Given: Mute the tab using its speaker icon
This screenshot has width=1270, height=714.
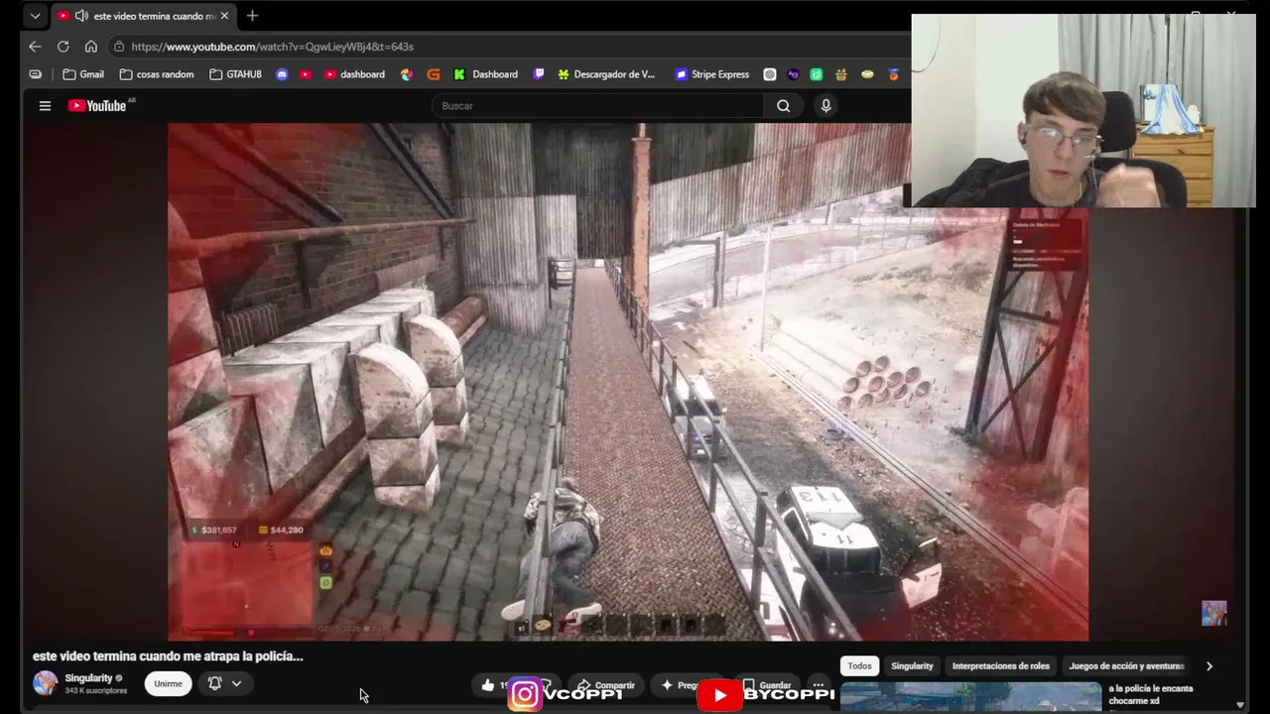Looking at the screenshot, I should pos(81,16).
